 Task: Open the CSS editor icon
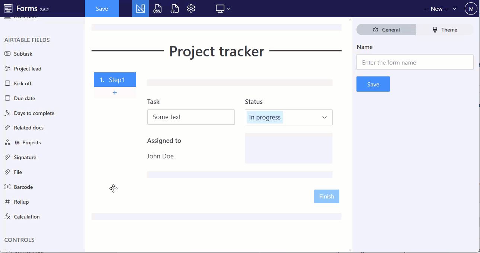[157, 9]
